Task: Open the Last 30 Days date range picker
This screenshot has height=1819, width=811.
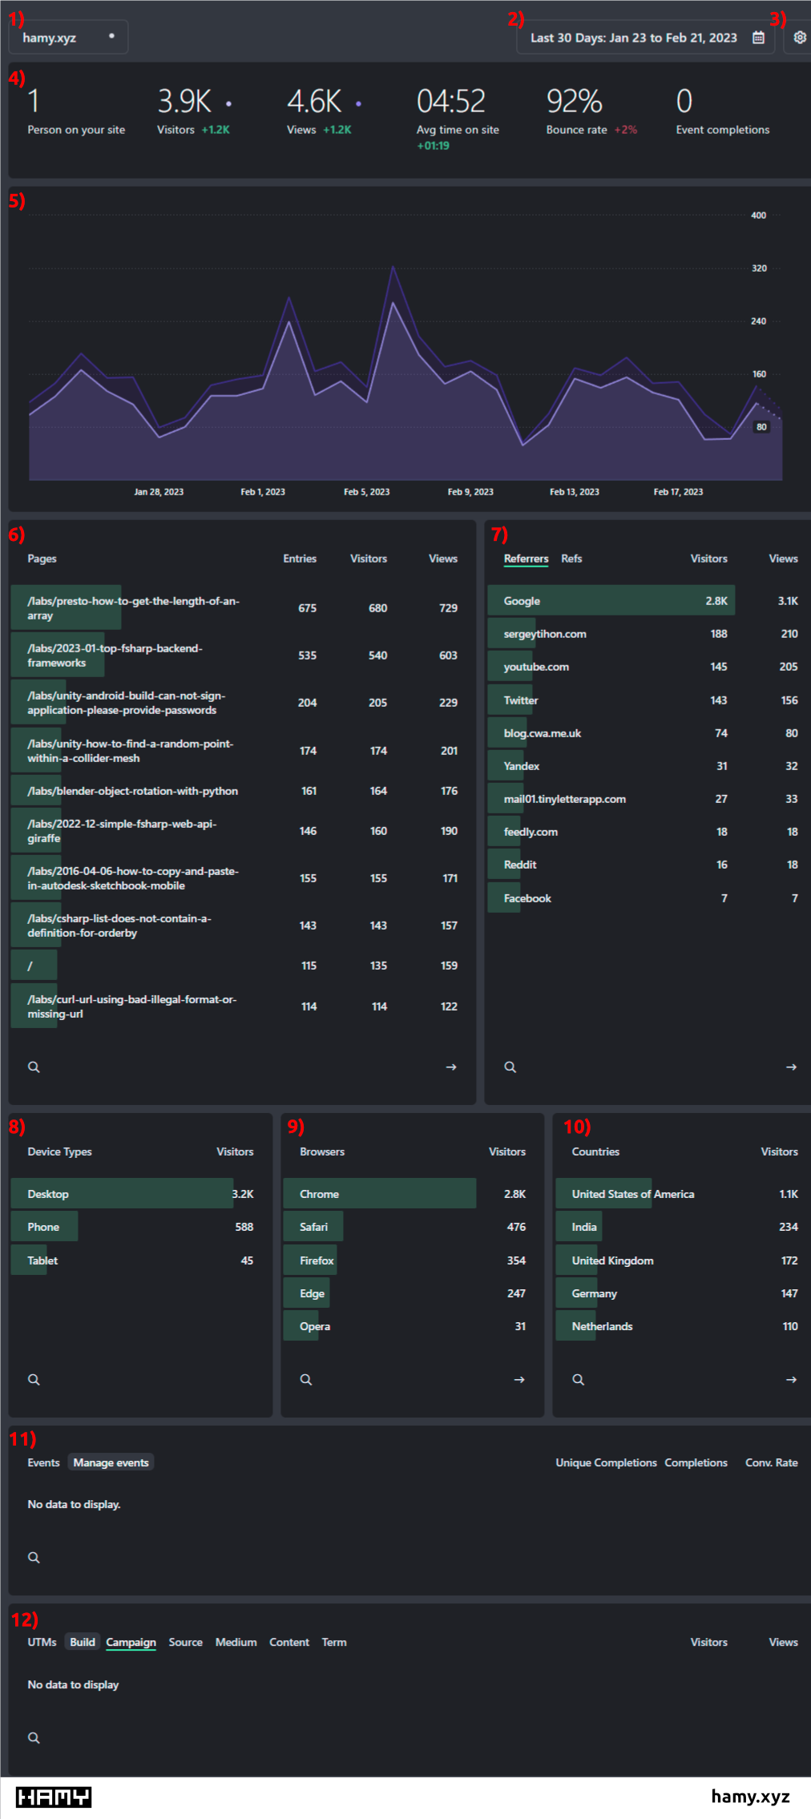Action: (x=645, y=37)
